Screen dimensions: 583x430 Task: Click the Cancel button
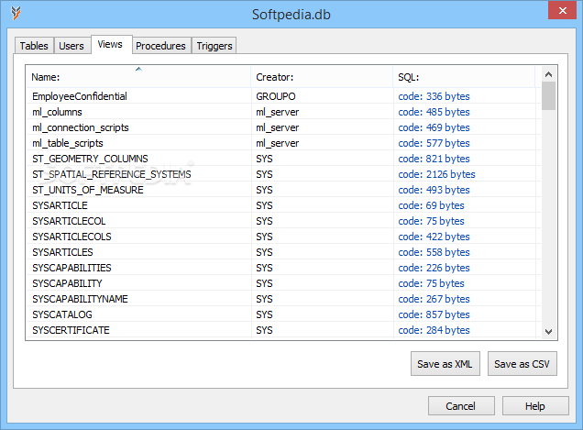click(x=461, y=406)
